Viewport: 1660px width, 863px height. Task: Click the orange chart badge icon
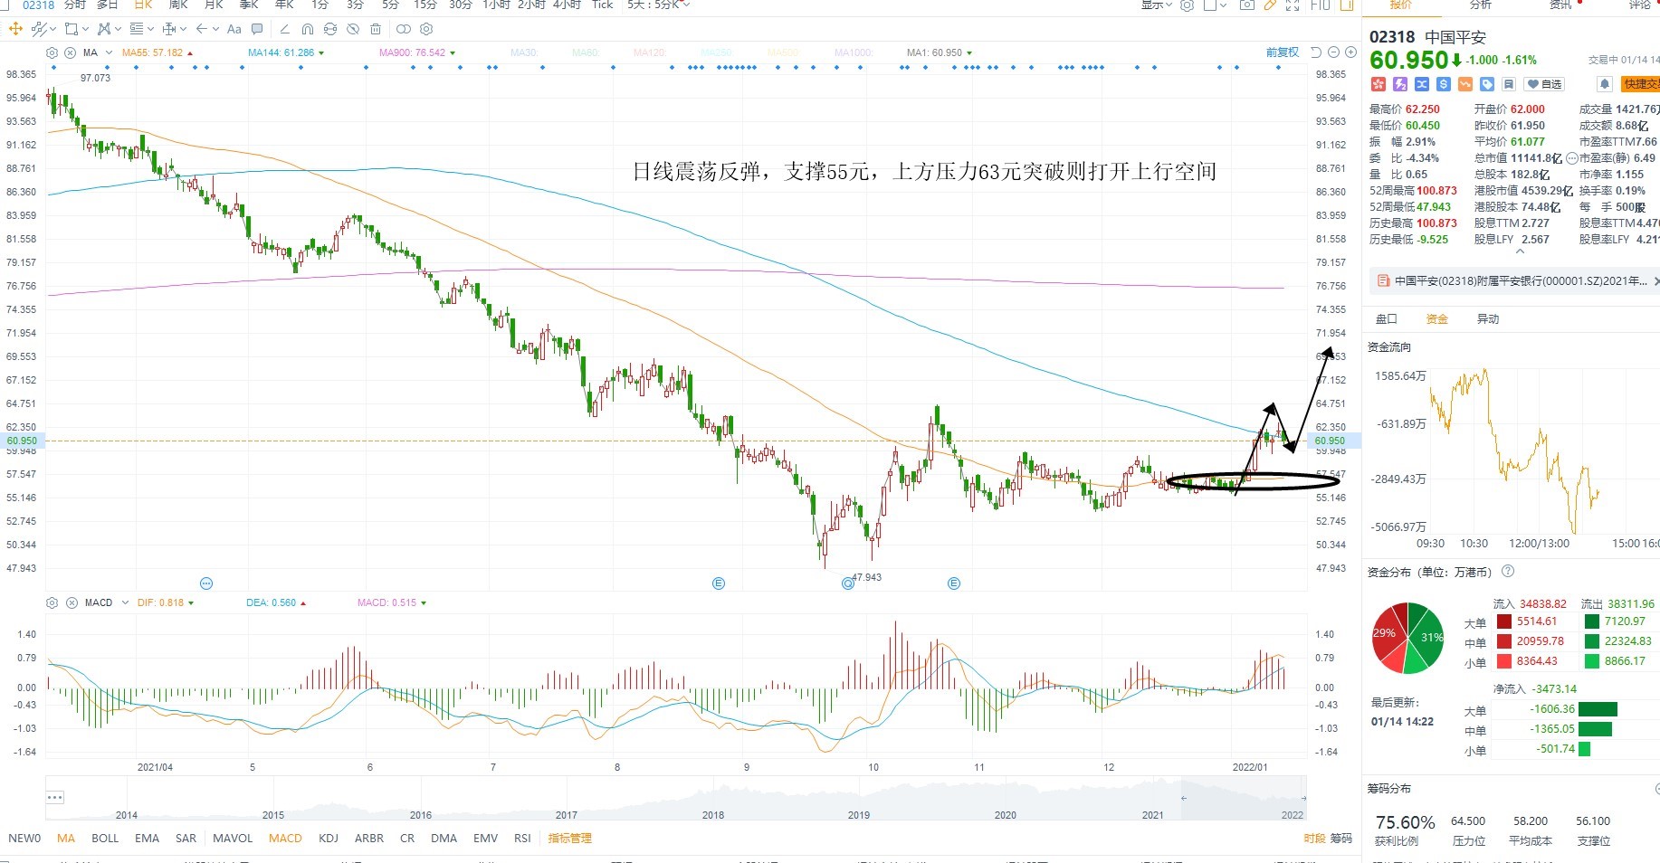tap(1465, 84)
